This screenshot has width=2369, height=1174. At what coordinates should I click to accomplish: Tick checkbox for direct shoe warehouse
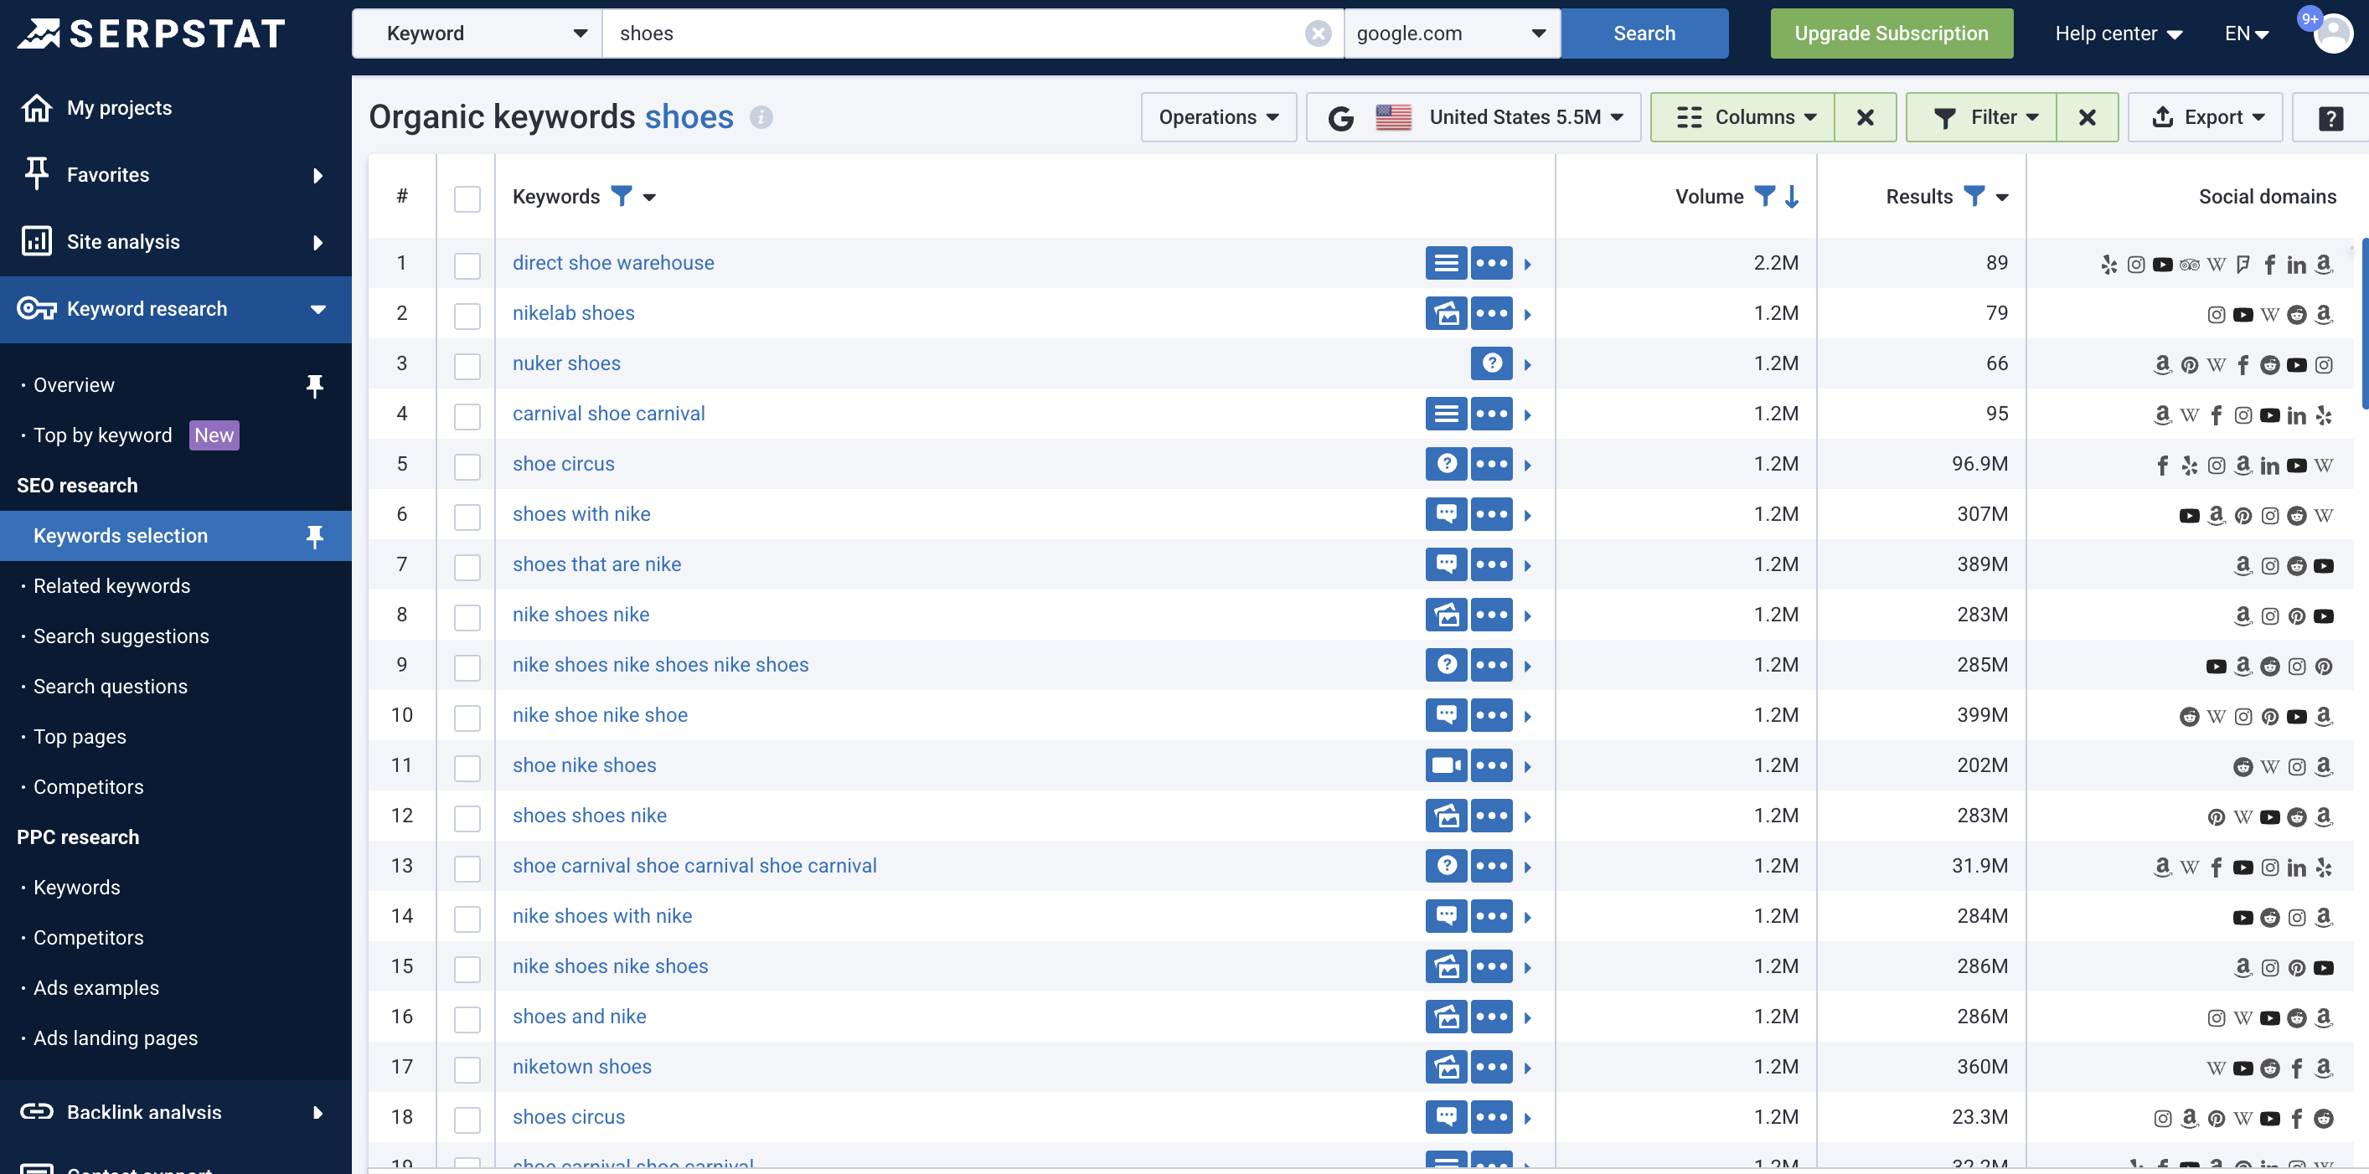pyautogui.click(x=467, y=265)
